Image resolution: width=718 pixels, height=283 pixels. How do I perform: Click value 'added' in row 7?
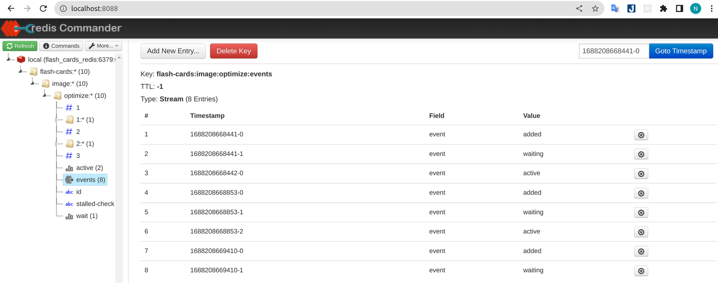(x=532, y=251)
